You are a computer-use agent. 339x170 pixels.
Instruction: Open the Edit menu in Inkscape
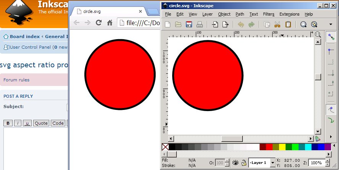click(x=180, y=14)
